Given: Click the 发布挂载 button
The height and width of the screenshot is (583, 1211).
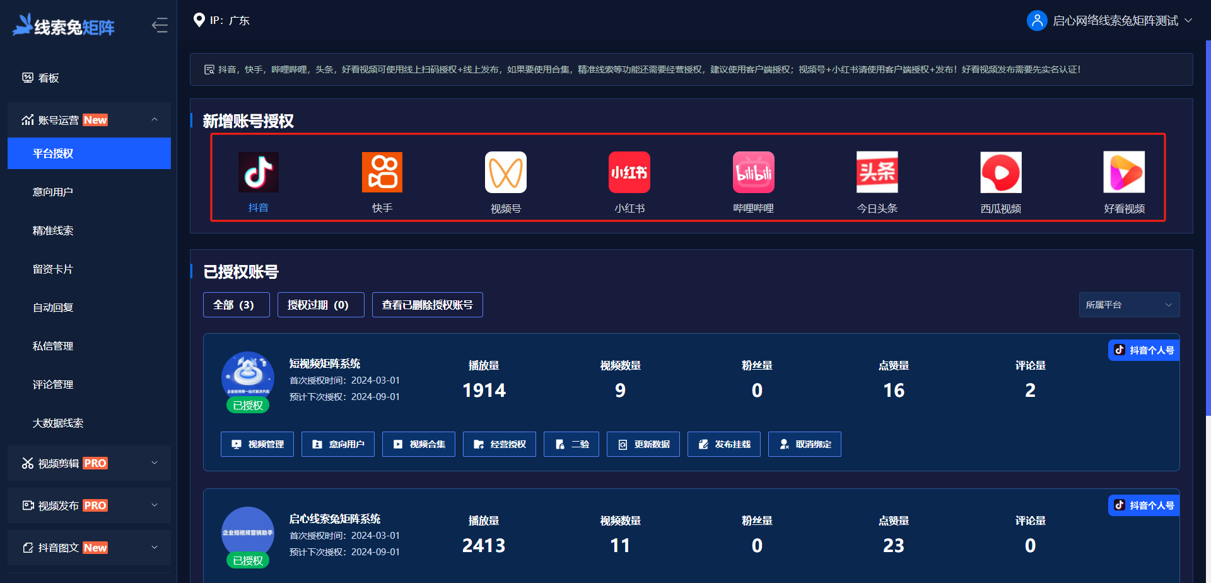Looking at the screenshot, I should point(724,444).
